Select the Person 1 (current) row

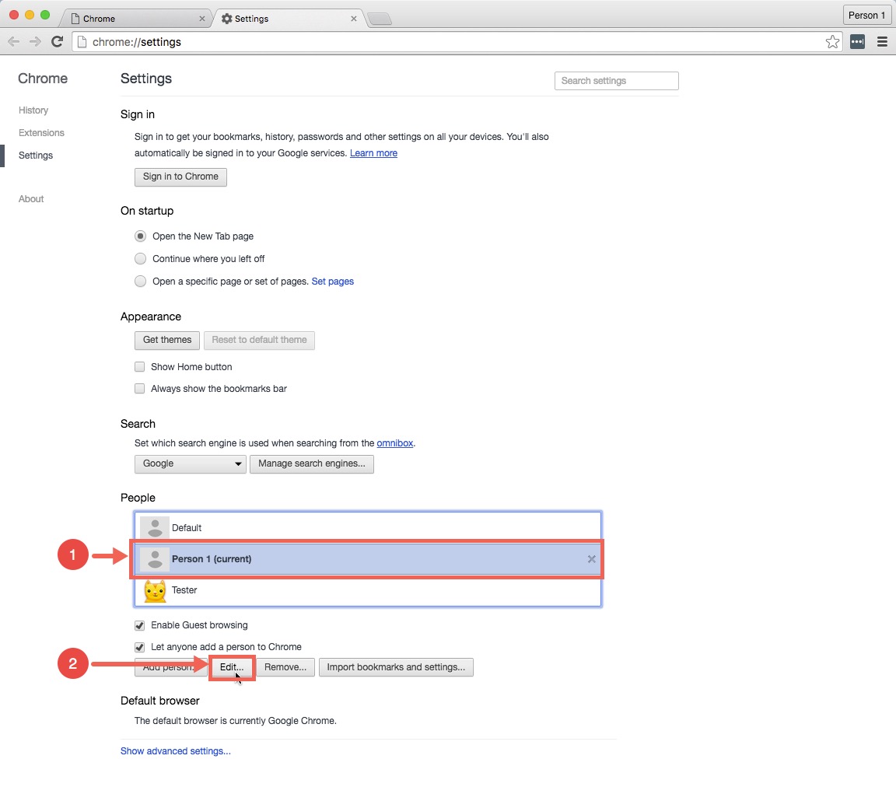coord(368,559)
